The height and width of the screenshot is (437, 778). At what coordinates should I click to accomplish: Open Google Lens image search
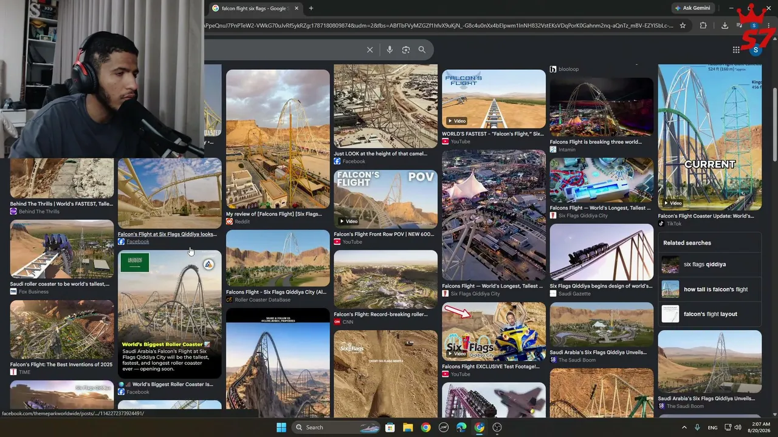click(406, 50)
